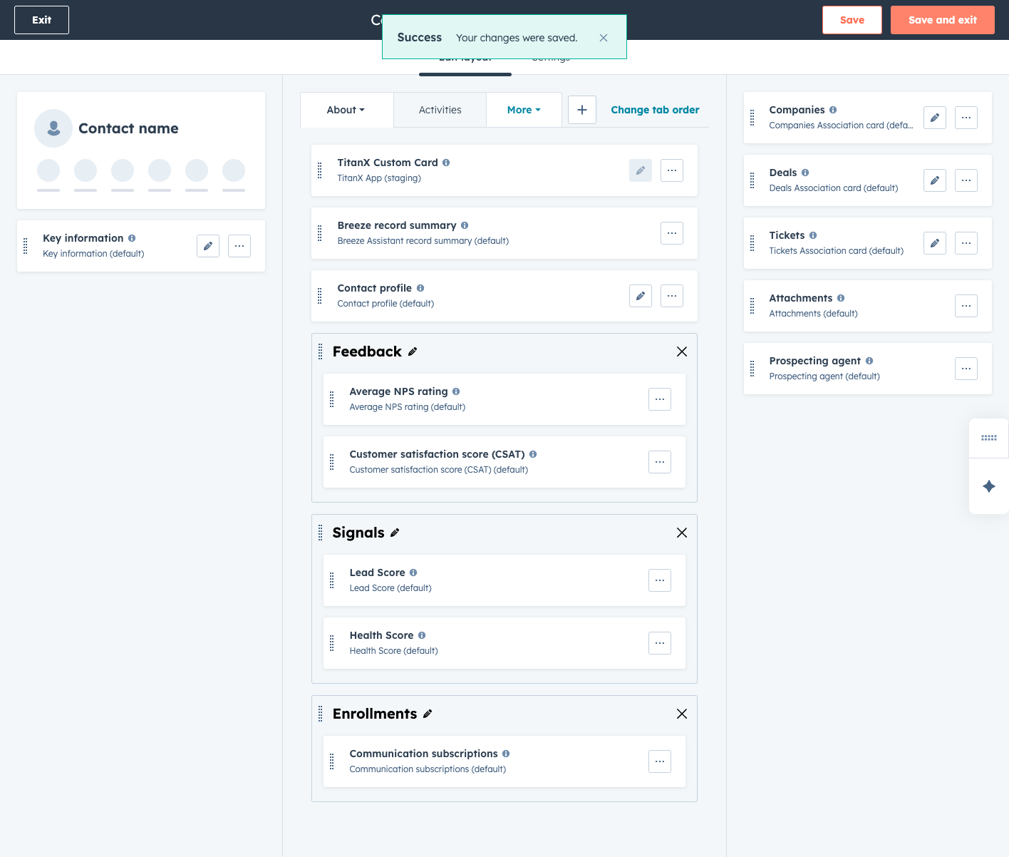Viewport: 1009px width, 857px height.
Task: Click drag handle of Tickets card
Action: click(x=752, y=243)
